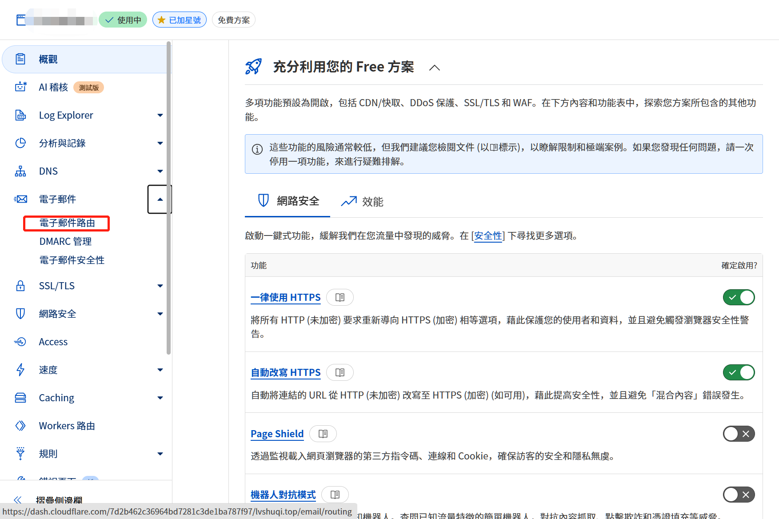Collapse the 電子郵件 section arrow
Screen dimensions: 779x519
(160, 199)
